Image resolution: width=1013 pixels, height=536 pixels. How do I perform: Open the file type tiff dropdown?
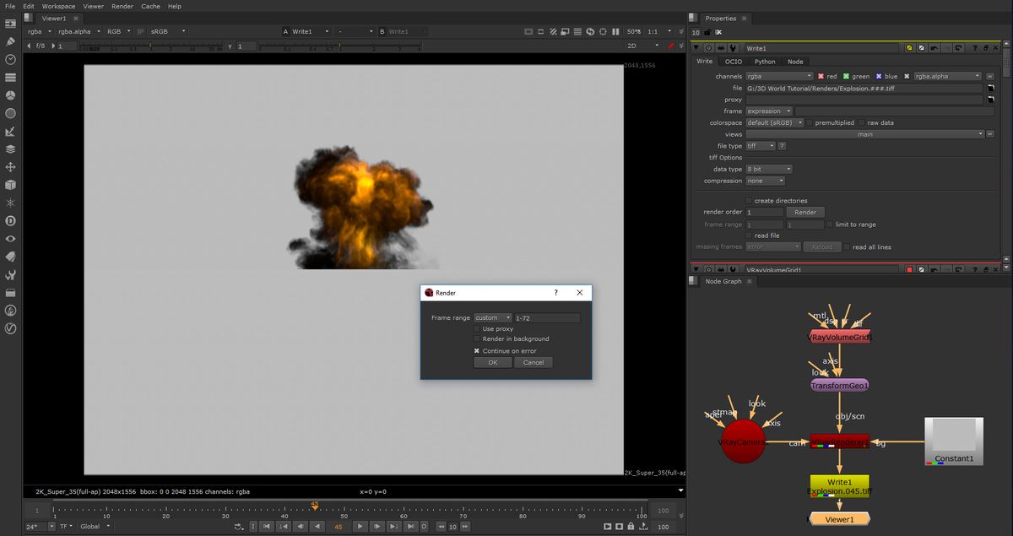pyautogui.click(x=760, y=145)
